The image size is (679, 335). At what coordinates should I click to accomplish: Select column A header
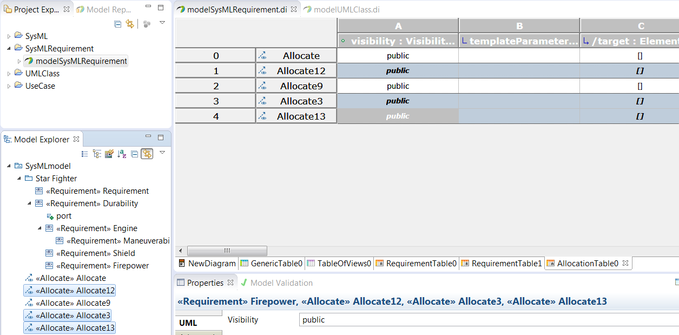[398, 25]
